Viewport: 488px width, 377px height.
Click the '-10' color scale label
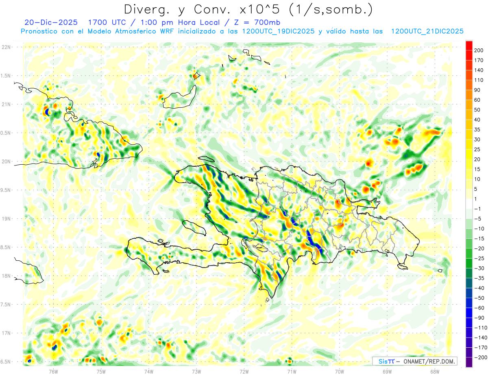[x=479, y=229]
